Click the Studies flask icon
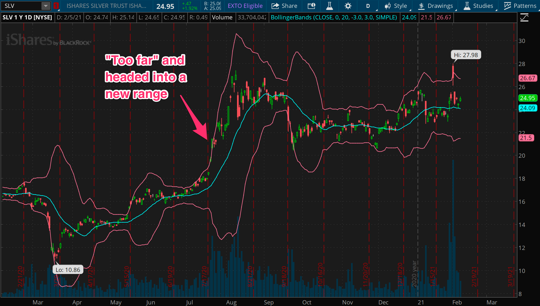Image resolution: width=540 pixels, height=306 pixels. coord(467,6)
